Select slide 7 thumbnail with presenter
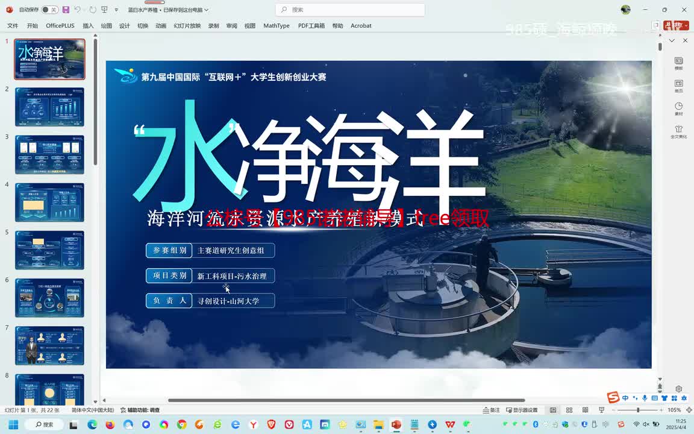Screen dimensions: 694x434 pyautogui.click(x=49, y=346)
